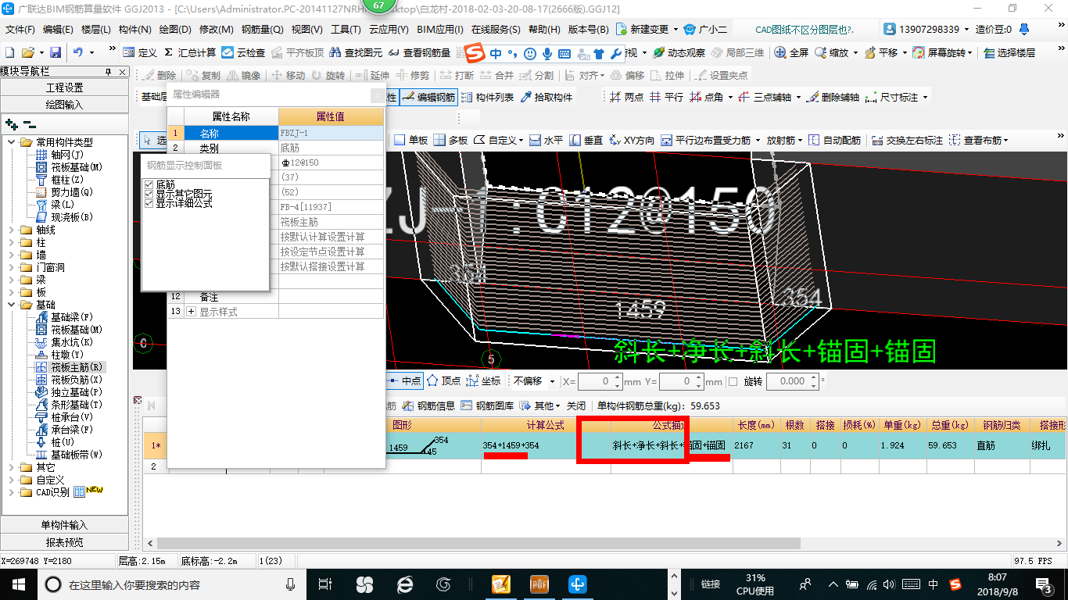Click 全屏 full screen tool
Screen dimensions: 1068x600
(791, 52)
